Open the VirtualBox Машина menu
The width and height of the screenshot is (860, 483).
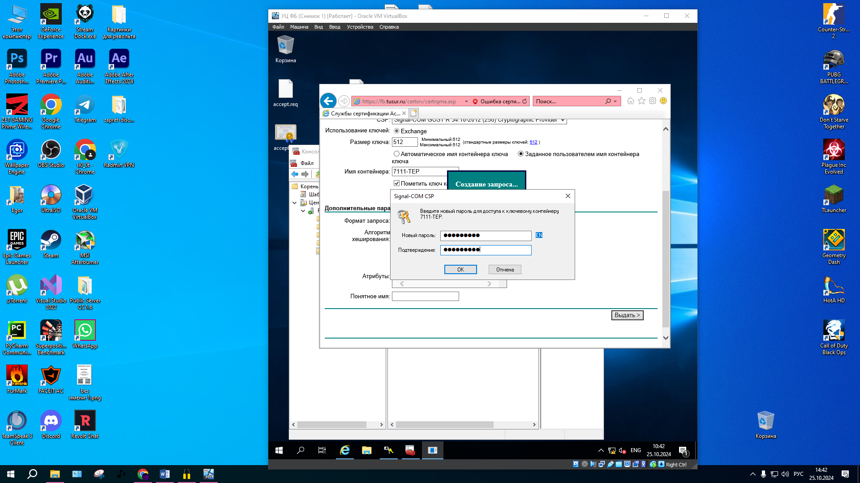pyautogui.click(x=299, y=27)
